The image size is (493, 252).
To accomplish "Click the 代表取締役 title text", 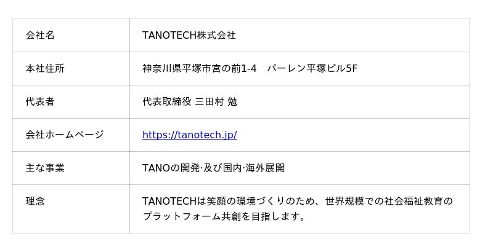I will pos(166,102).
